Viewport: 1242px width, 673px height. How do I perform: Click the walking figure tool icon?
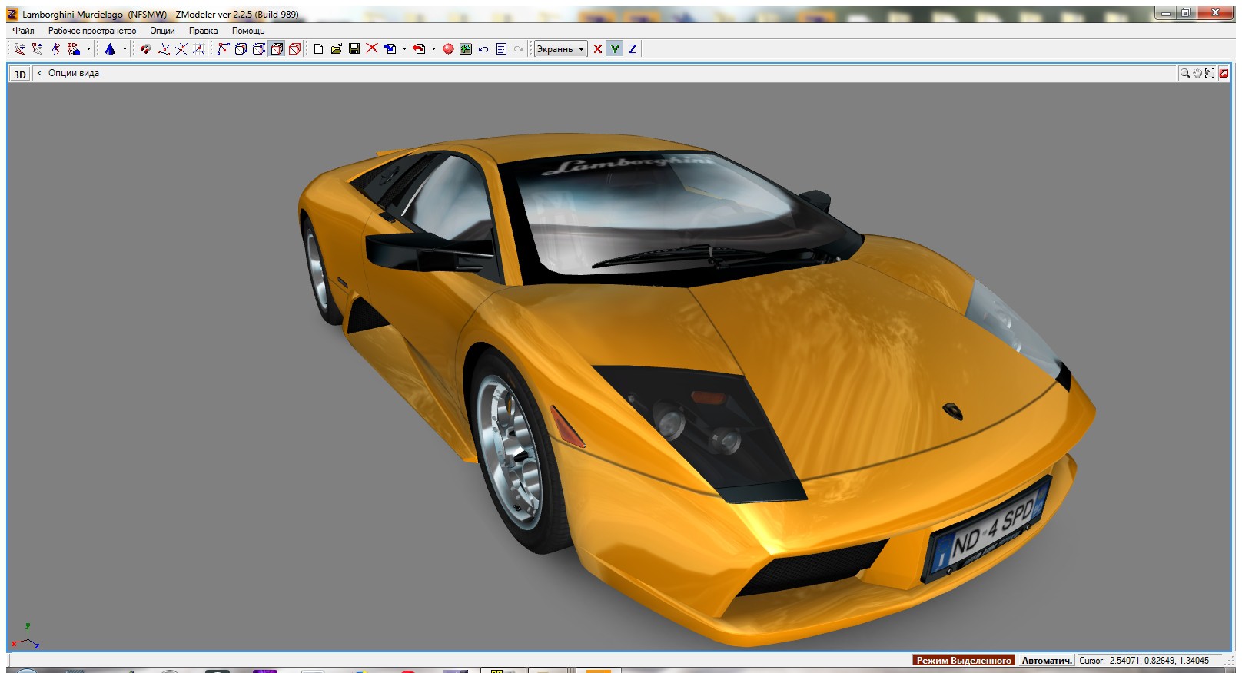(55, 48)
